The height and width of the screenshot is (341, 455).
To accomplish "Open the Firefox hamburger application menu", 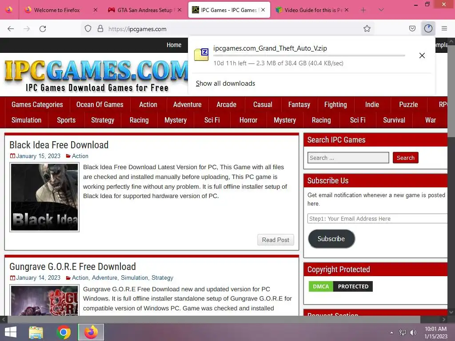I will click(x=444, y=28).
